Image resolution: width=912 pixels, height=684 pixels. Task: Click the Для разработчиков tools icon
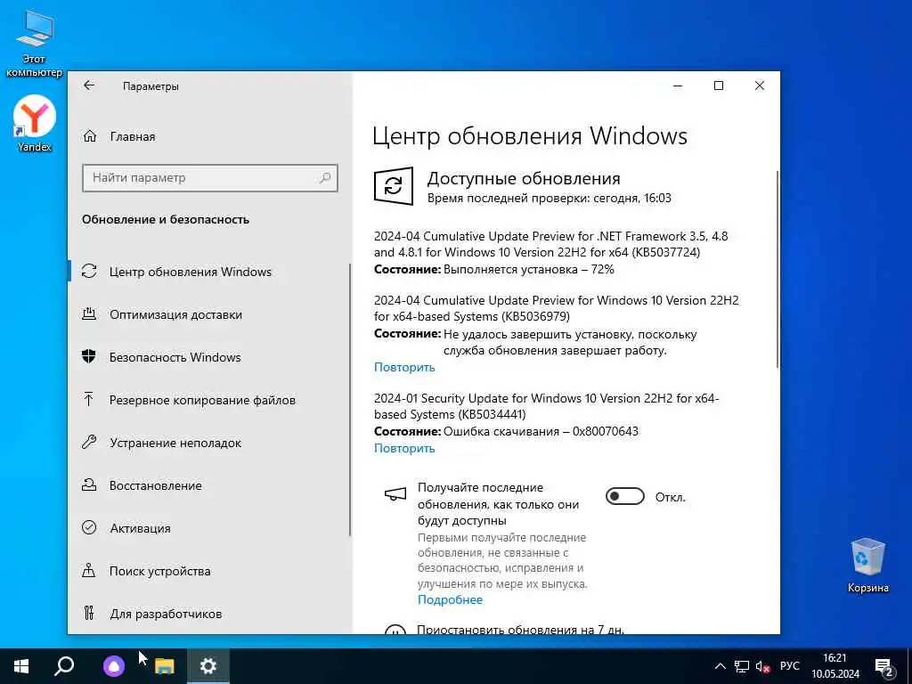click(89, 613)
